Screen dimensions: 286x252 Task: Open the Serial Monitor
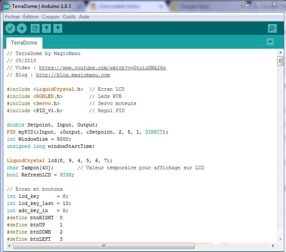[x=272, y=29]
